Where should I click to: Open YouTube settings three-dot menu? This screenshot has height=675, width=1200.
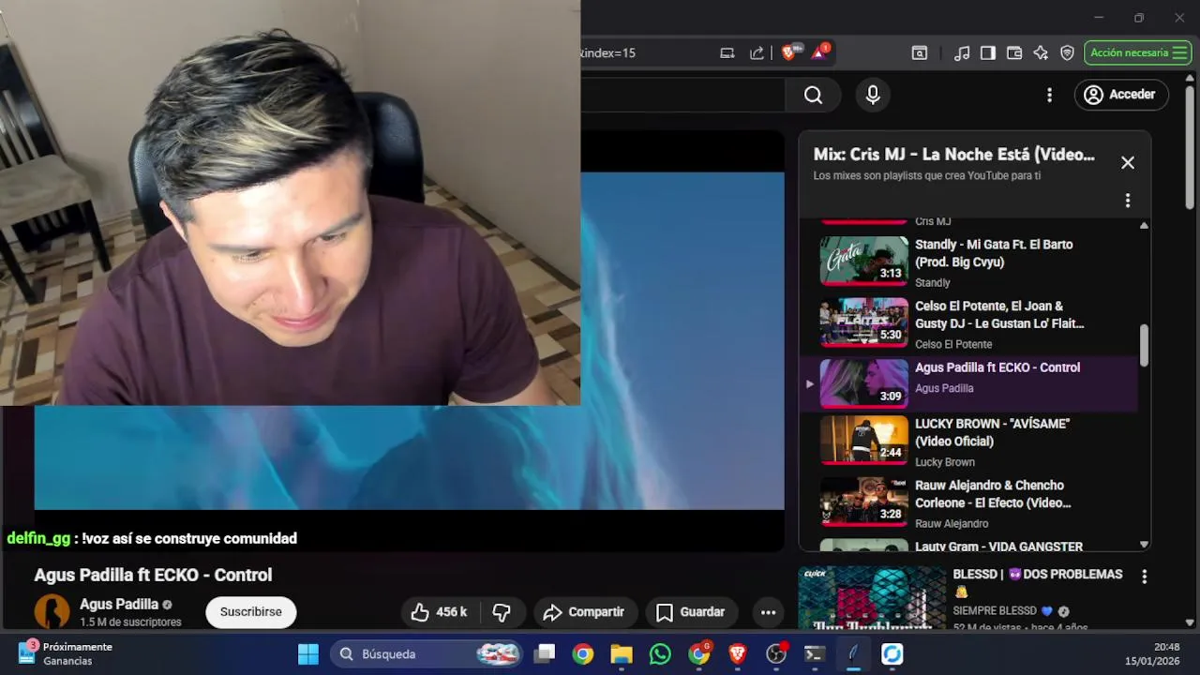click(1049, 95)
